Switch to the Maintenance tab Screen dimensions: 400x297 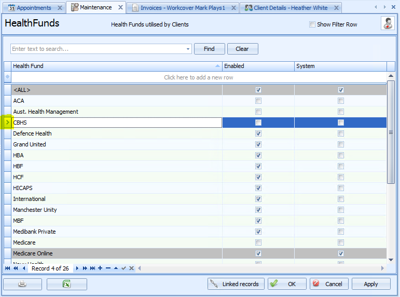coord(95,7)
